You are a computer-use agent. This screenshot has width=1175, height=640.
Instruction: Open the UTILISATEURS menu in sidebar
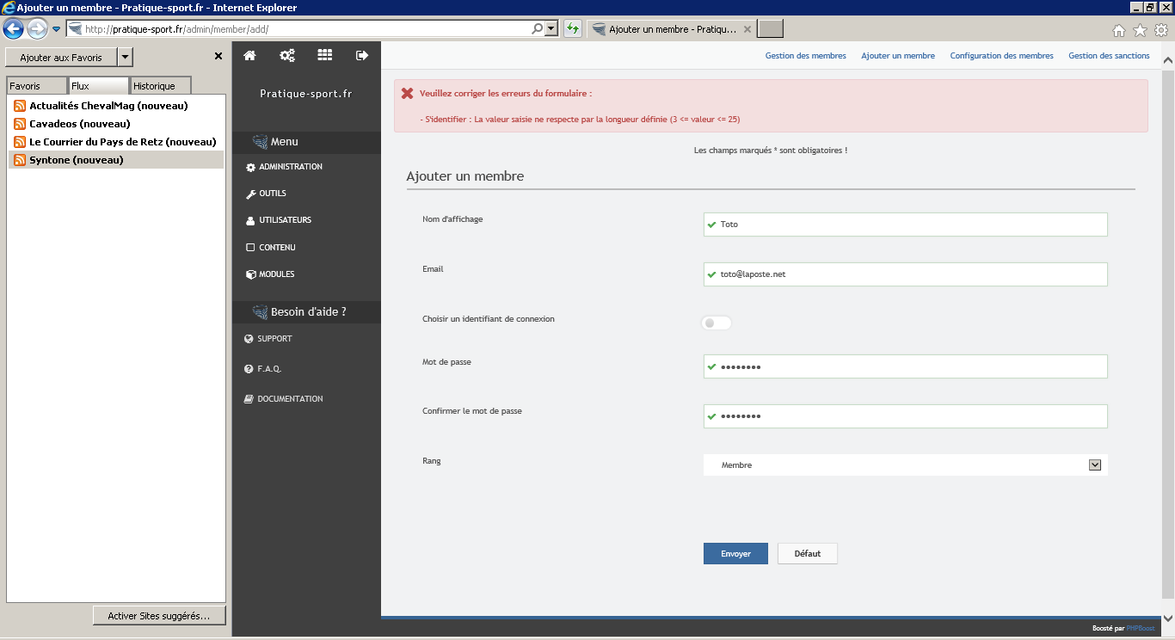click(285, 220)
